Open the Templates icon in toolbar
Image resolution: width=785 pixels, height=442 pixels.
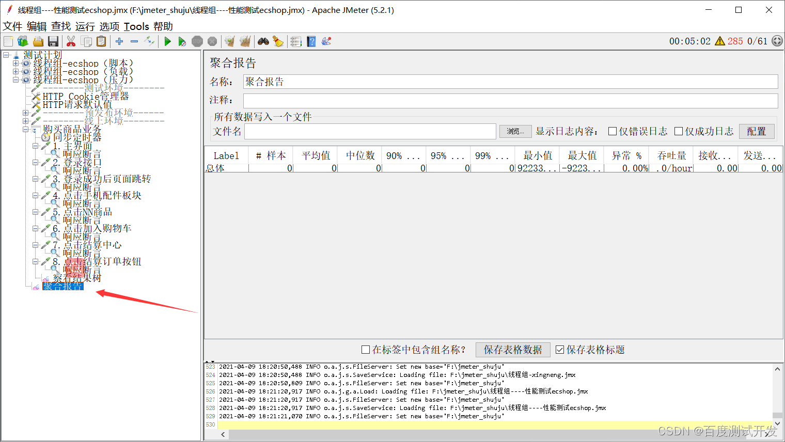[x=23, y=41]
